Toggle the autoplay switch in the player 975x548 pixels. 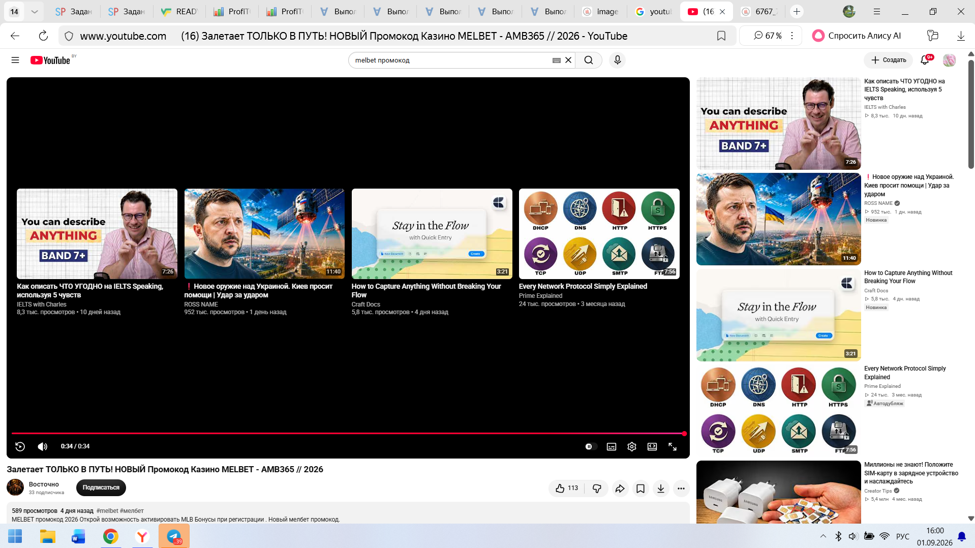(x=589, y=446)
